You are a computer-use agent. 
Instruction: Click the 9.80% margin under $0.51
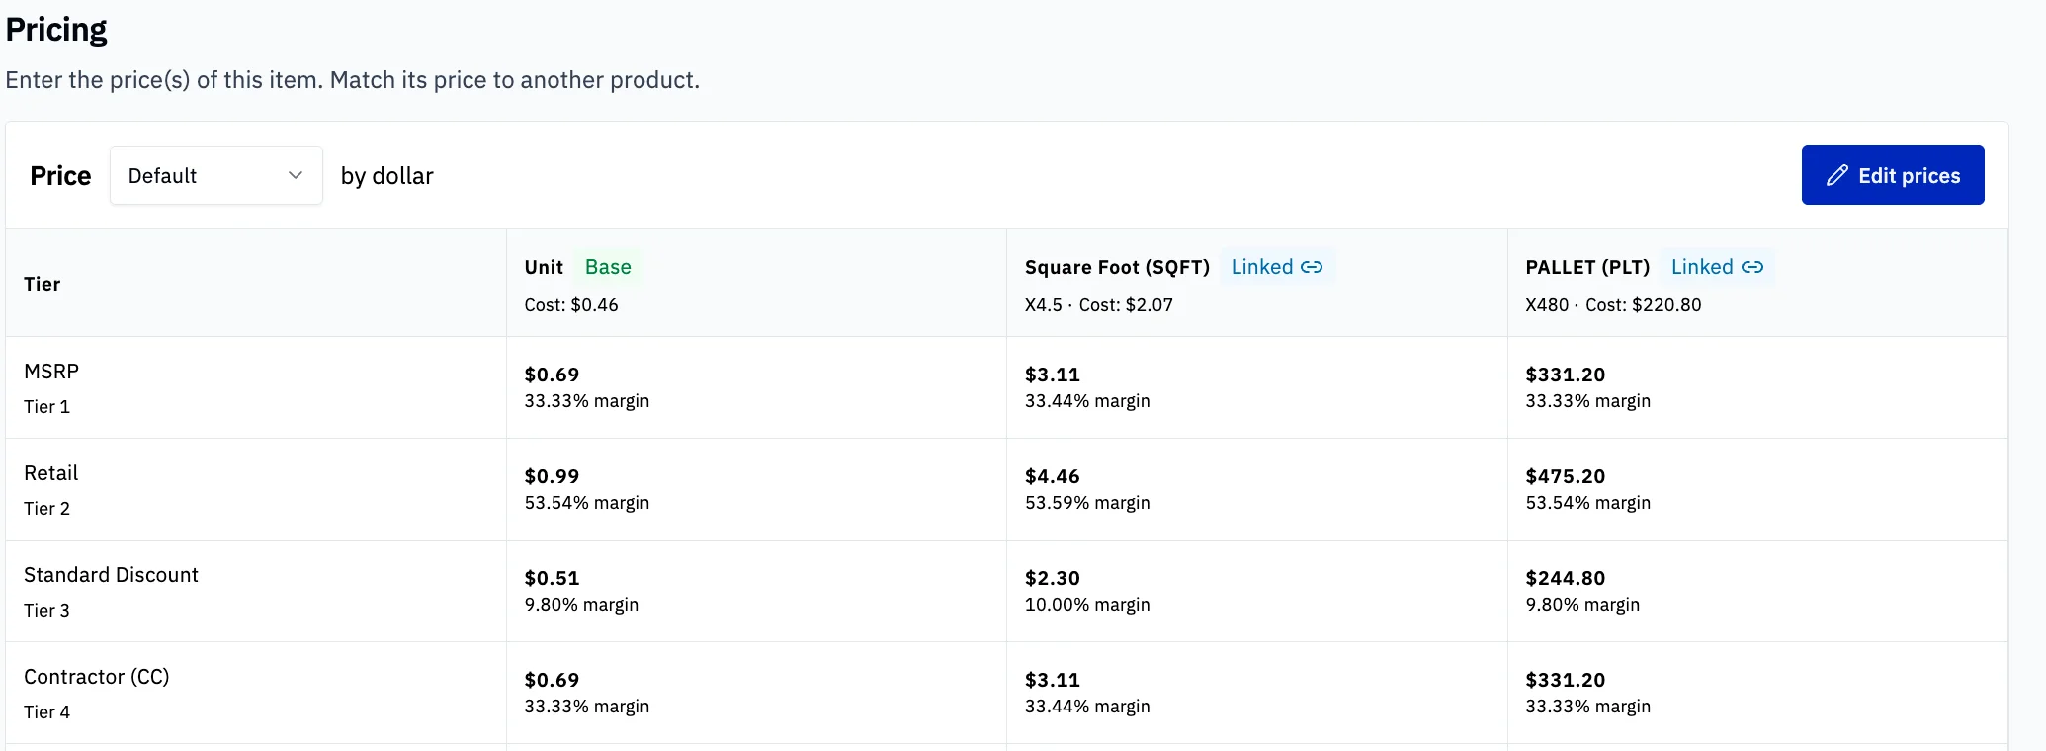coord(581,605)
